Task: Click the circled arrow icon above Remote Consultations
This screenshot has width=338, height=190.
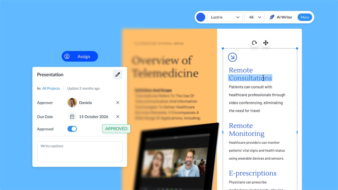Action: pyautogui.click(x=232, y=57)
